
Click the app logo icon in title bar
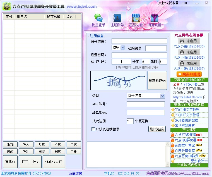7,6
